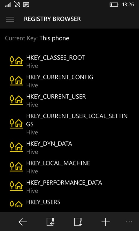Open the HKEY_CLASSES_ROOT hive
The image size is (139, 231).
tap(69, 61)
